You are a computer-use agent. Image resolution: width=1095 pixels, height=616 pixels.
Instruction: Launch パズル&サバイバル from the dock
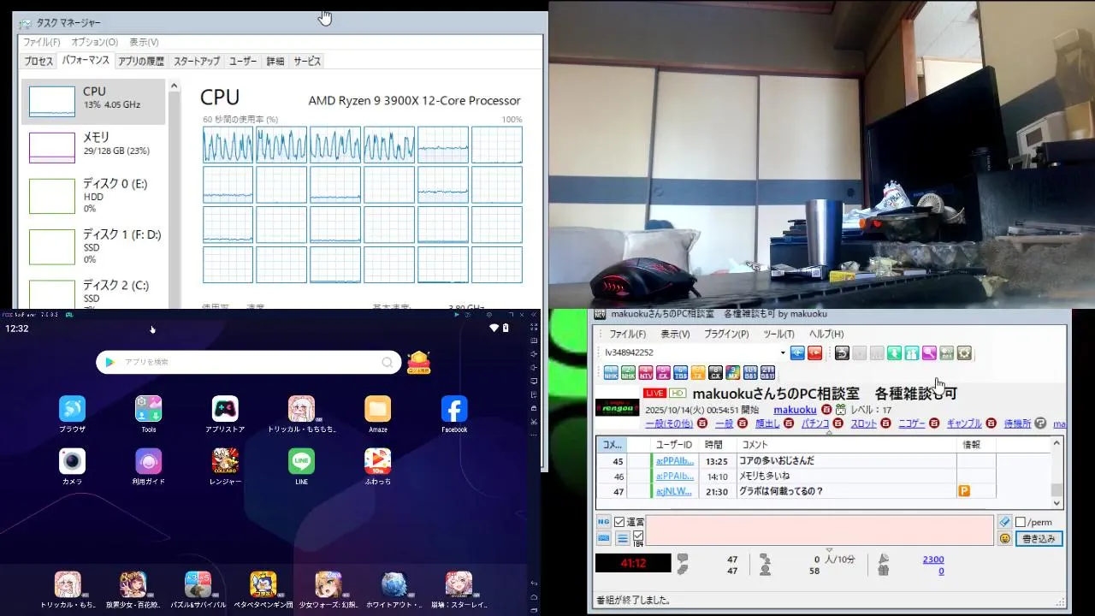198,584
